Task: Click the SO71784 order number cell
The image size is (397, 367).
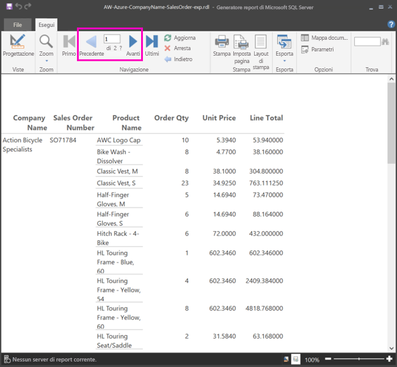Action: (63, 140)
